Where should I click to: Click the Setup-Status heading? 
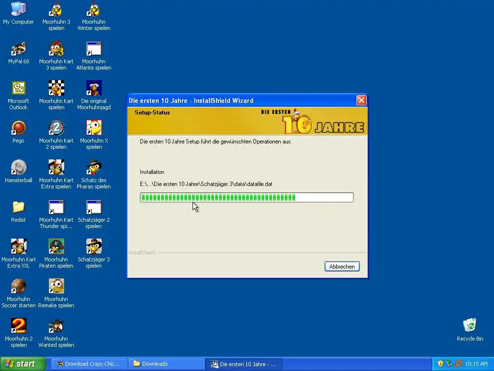tap(152, 113)
